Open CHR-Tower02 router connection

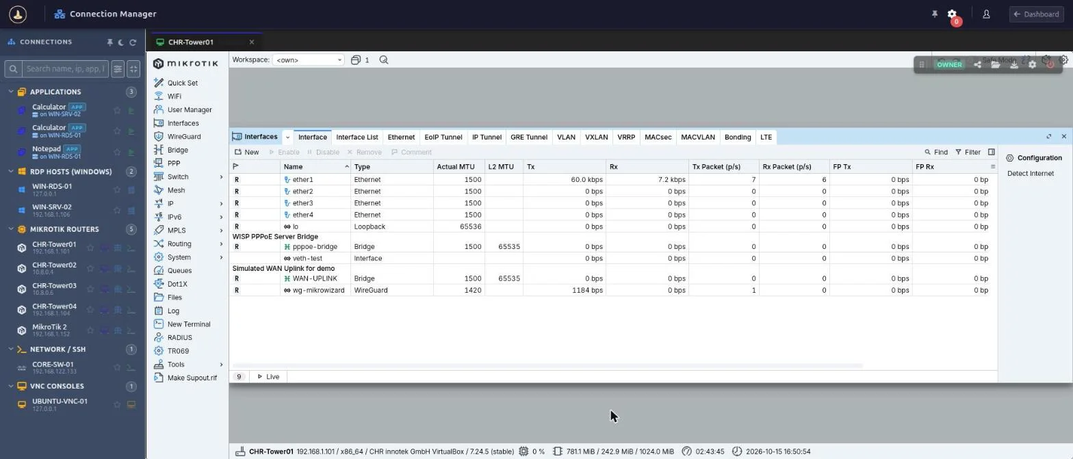(x=54, y=268)
